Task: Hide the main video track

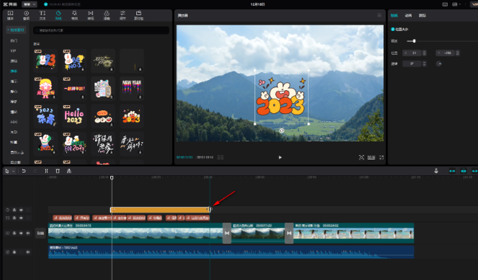Action: (x=21, y=233)
